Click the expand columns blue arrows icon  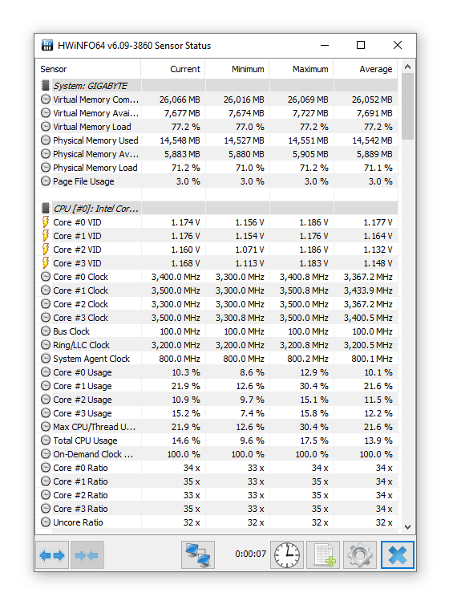[x=52, y=555]
